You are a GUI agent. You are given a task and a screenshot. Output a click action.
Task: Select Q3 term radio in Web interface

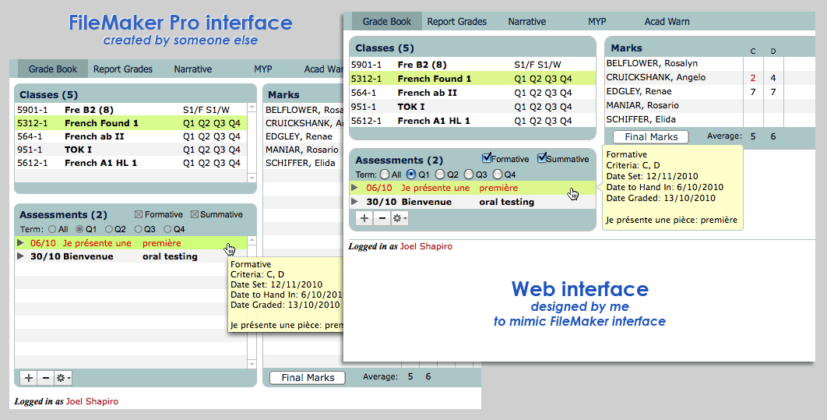pos(468,174)
